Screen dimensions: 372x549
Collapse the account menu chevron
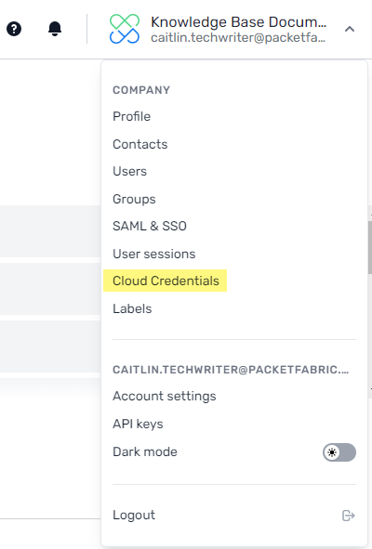[x=350, y=29]
